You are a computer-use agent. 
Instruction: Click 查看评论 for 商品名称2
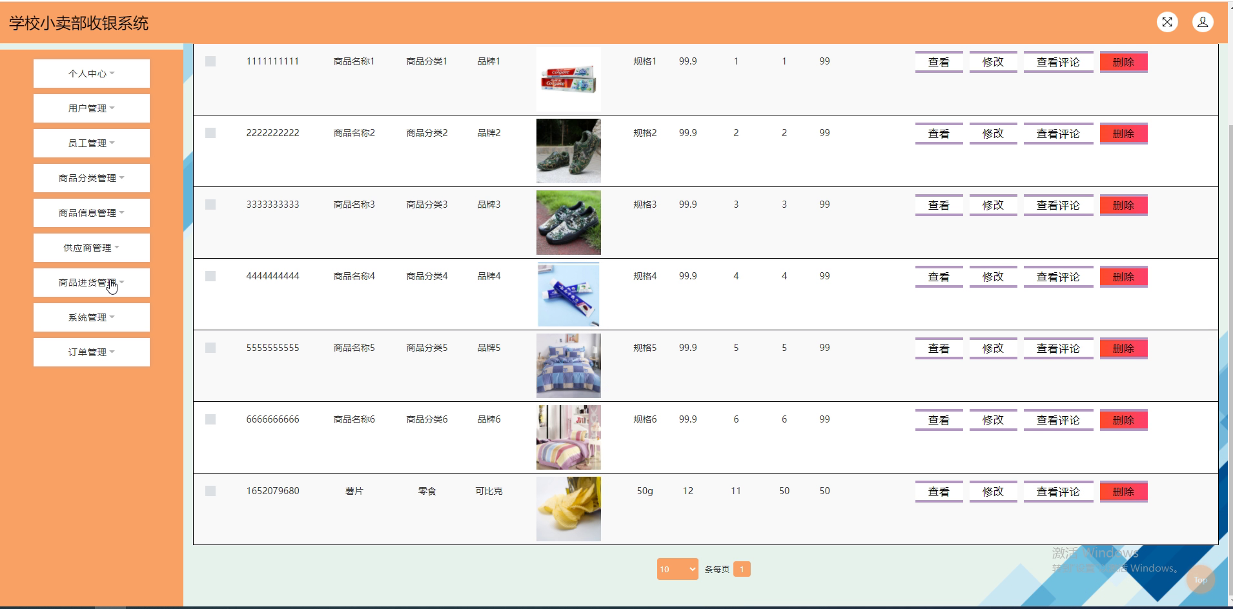(1058, 134)
